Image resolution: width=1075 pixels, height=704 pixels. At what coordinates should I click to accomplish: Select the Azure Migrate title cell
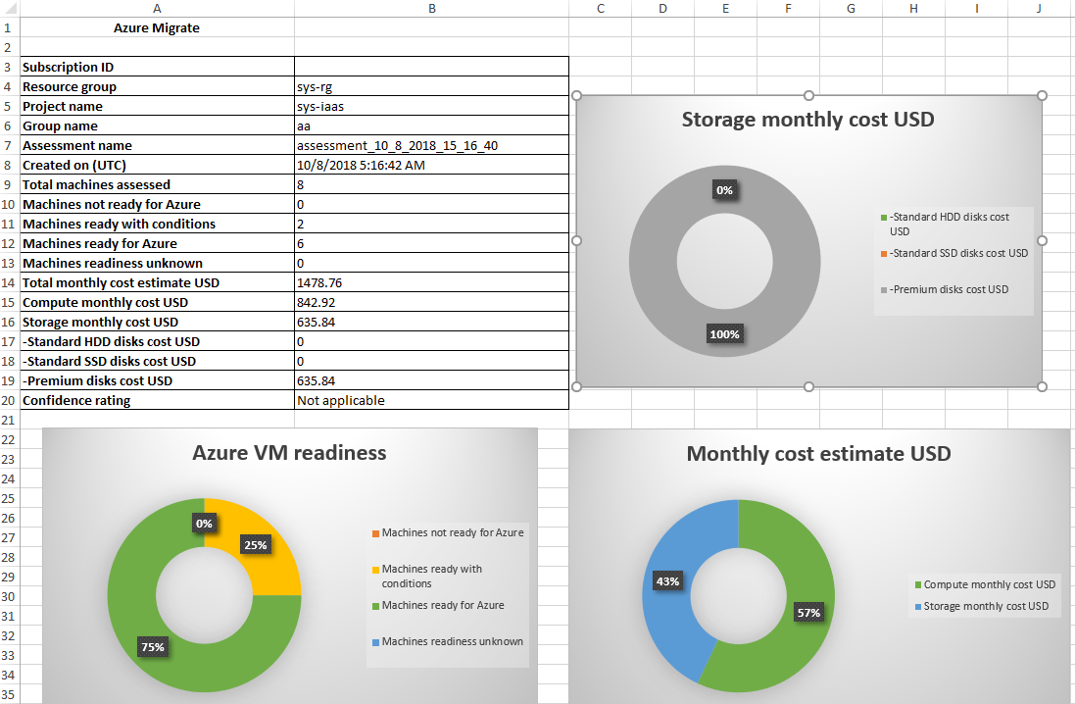[x=157, y=28]
